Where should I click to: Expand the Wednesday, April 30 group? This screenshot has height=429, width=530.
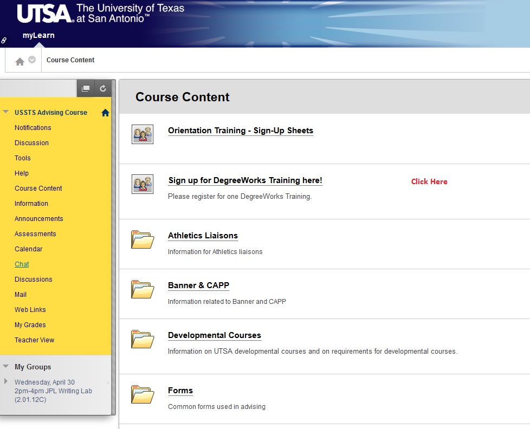pyautogui.click(x=6, y=382)
